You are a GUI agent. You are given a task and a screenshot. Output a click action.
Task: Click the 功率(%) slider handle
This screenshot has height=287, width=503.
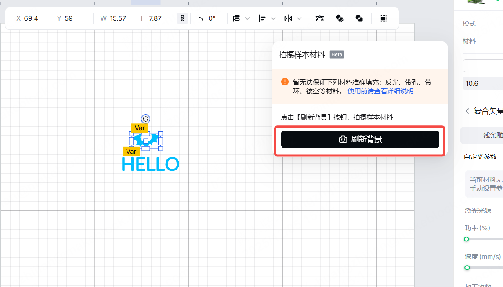pos(467,239)
